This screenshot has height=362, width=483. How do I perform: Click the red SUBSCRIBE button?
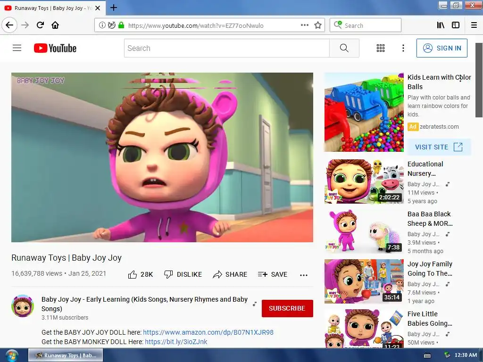[x=287, y=308]
